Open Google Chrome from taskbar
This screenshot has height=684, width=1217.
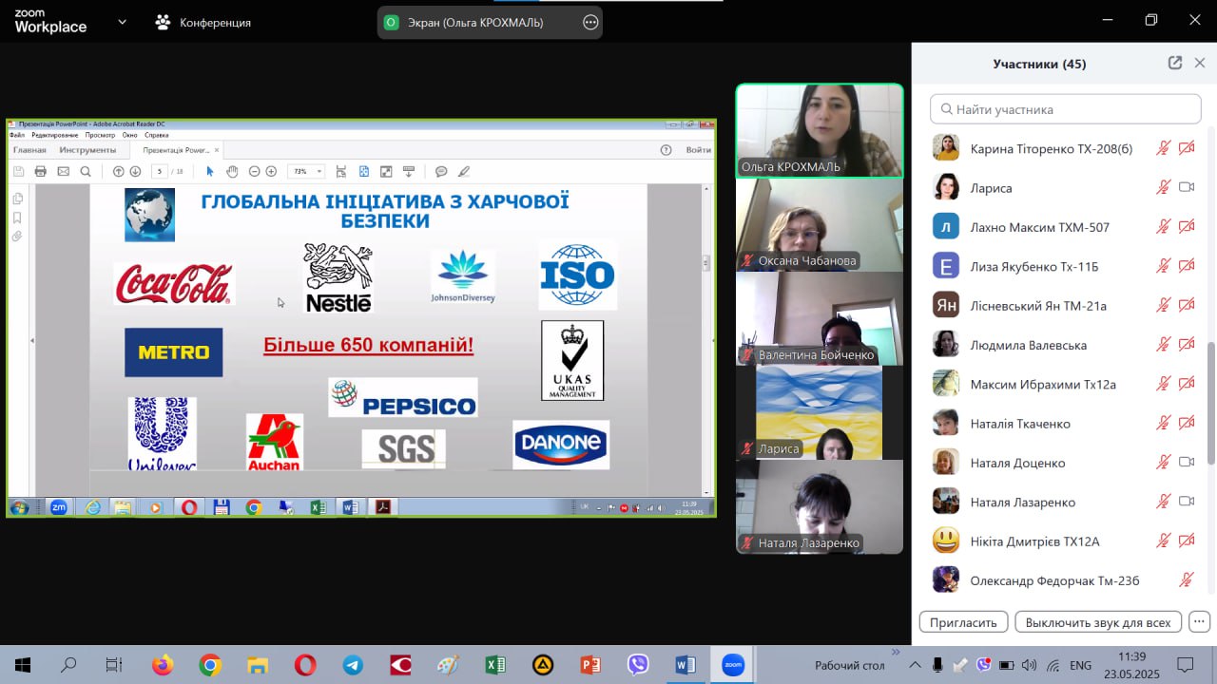210,665
